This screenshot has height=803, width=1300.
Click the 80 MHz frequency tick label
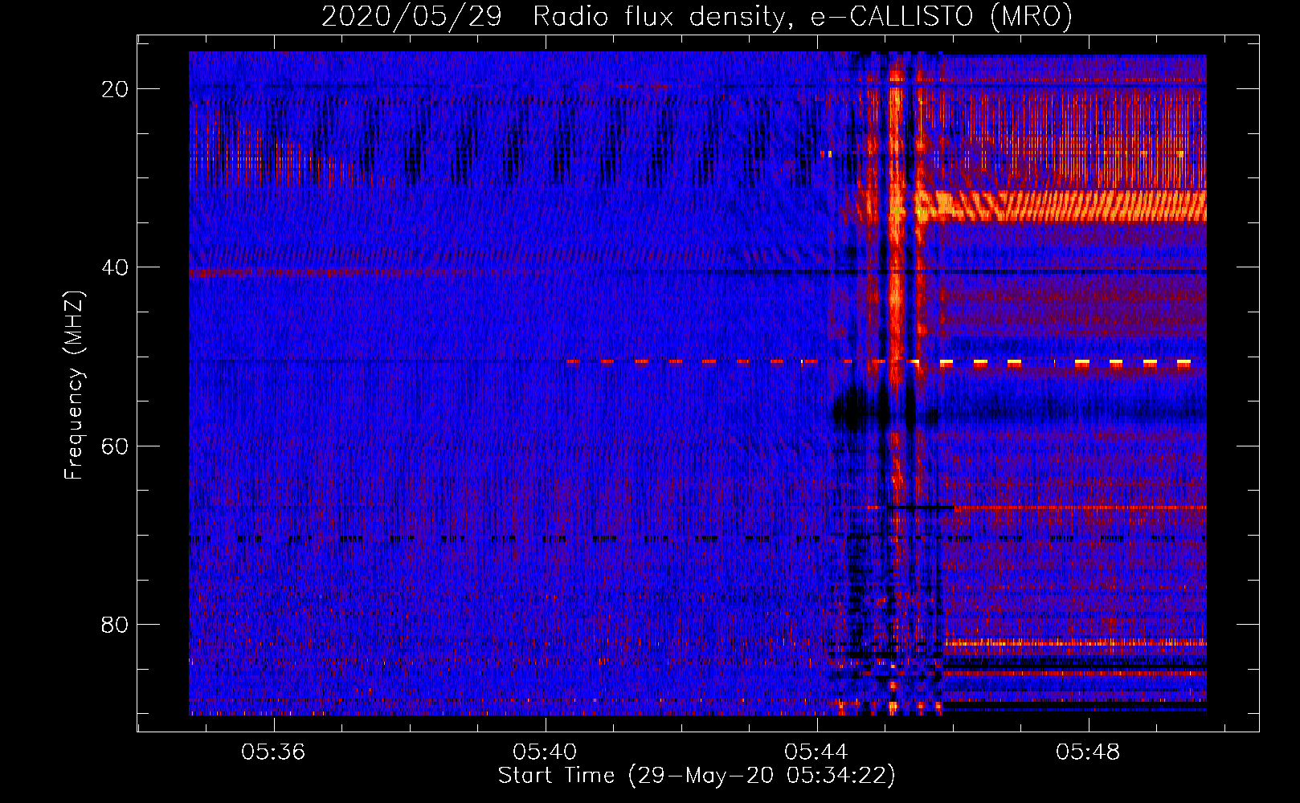pyautogui.click(x=115, y=624)
